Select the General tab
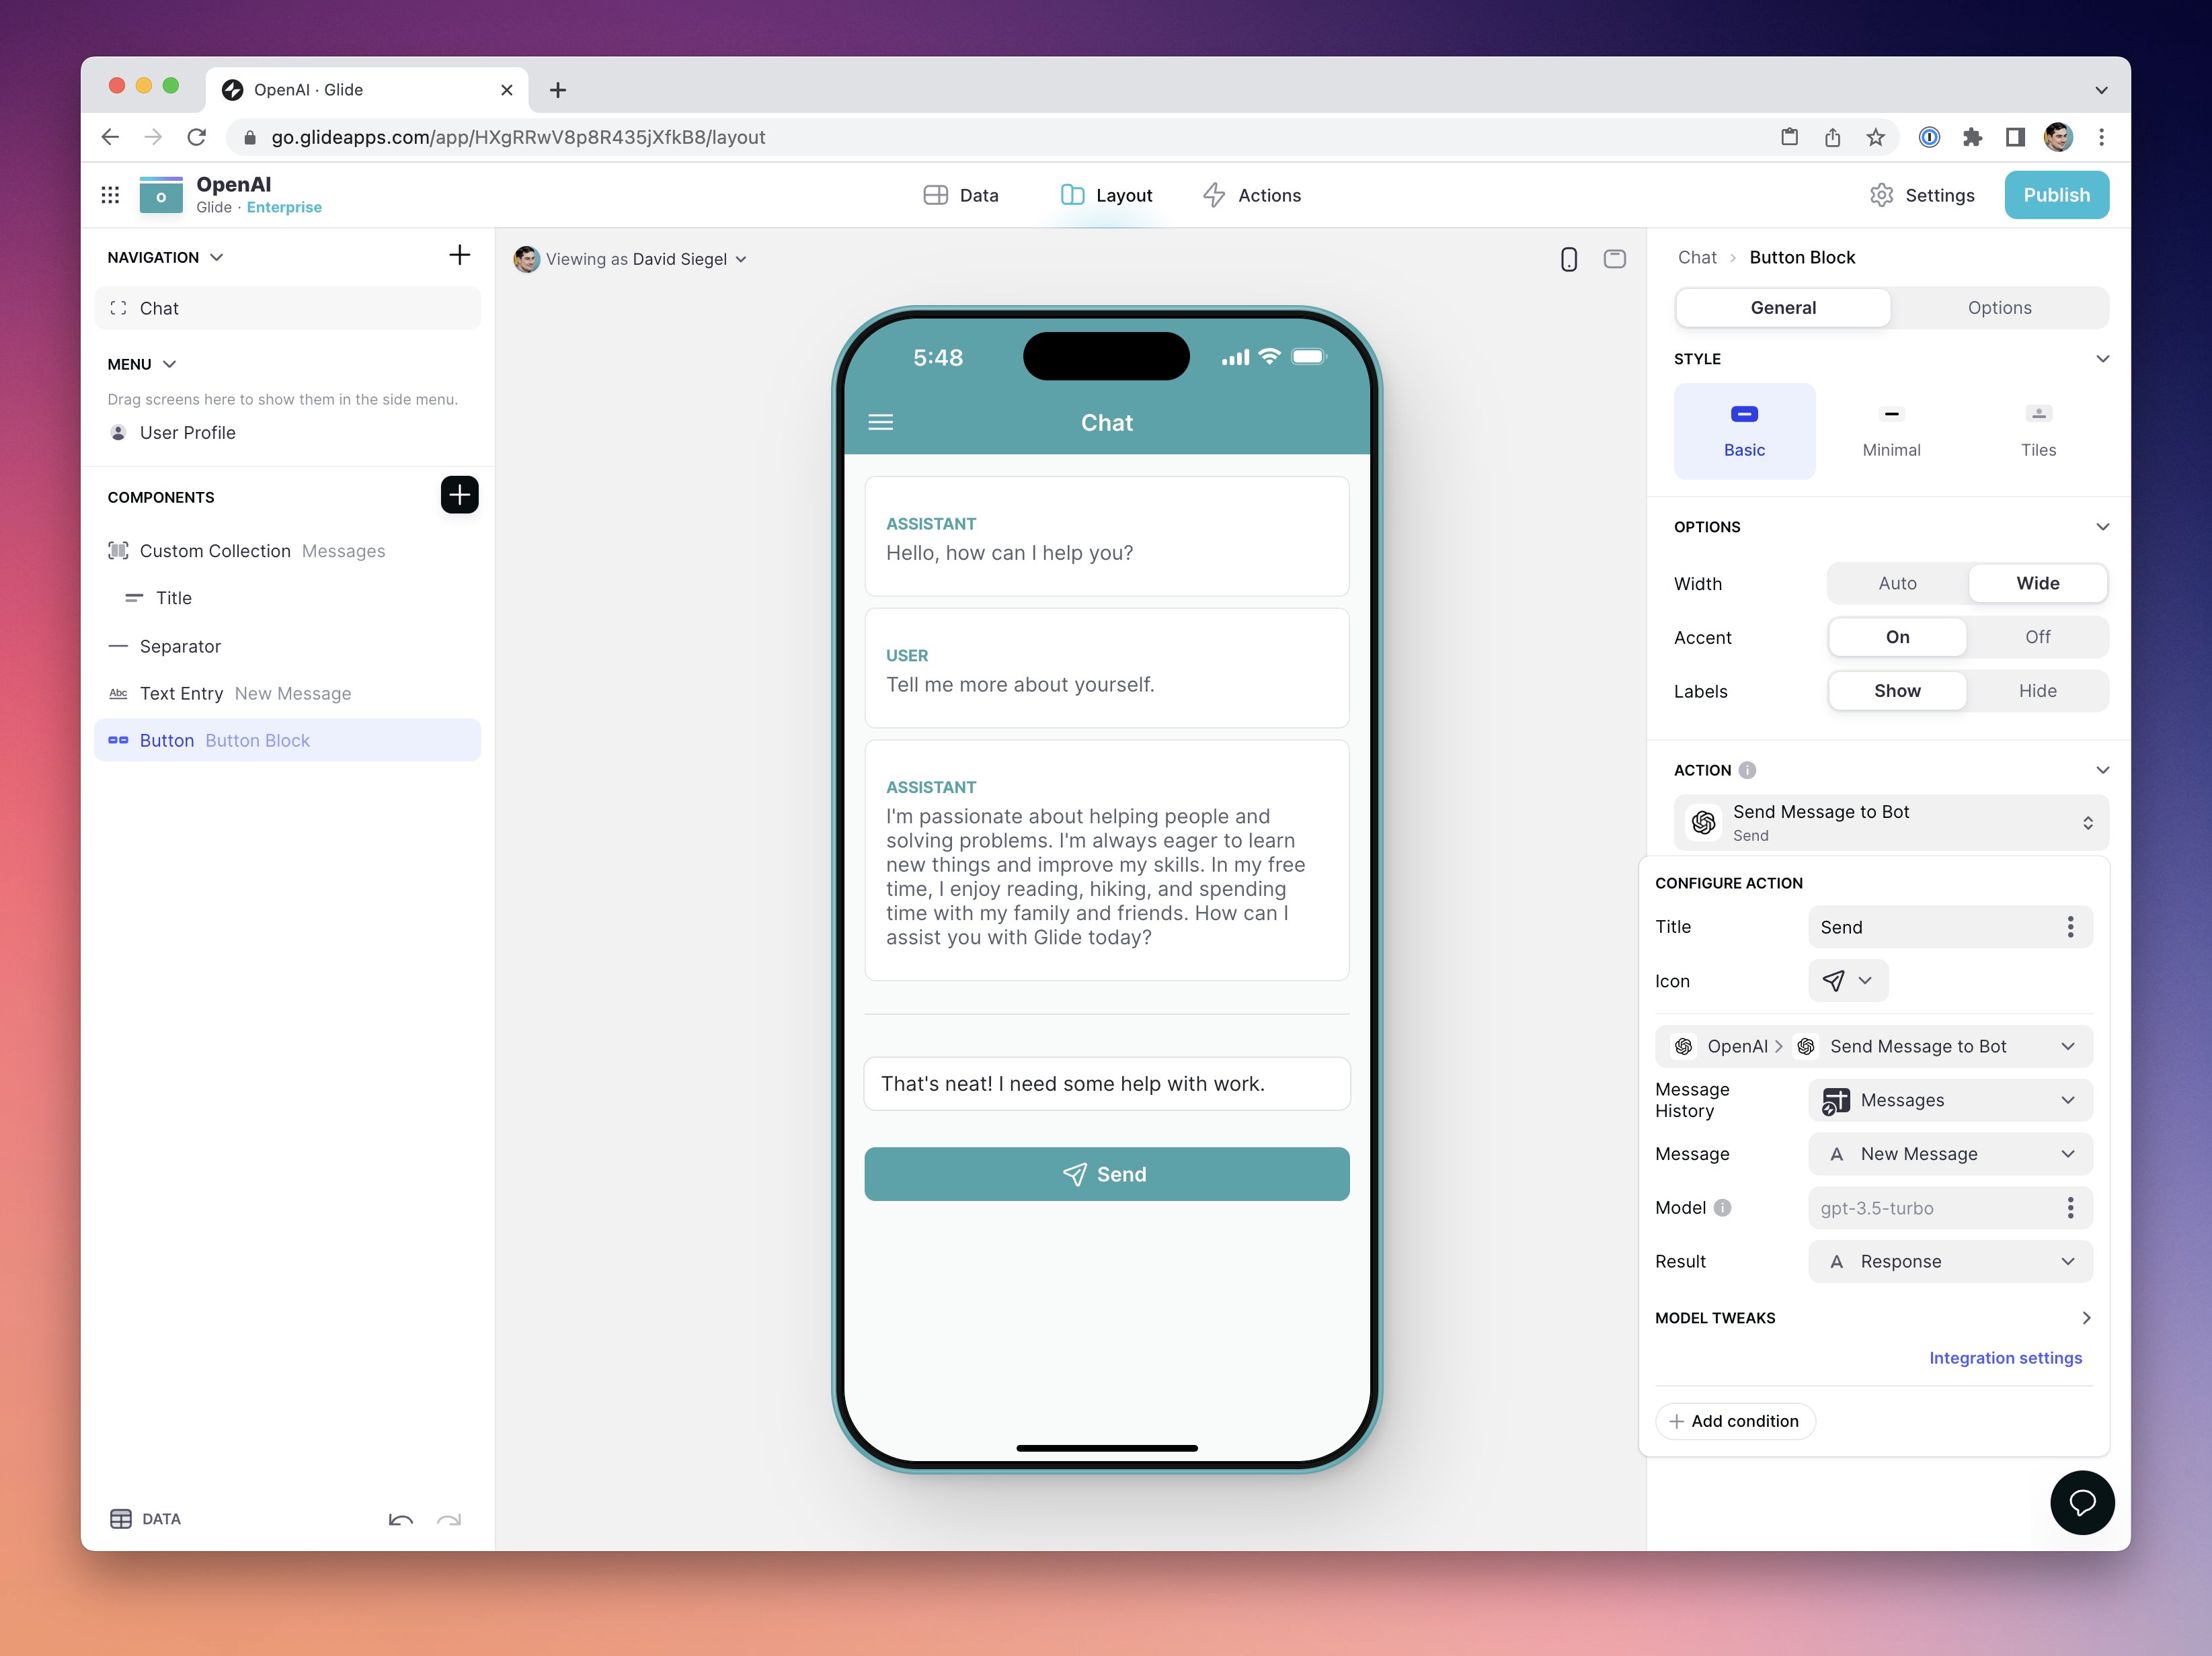Image resolution: width=2212 pixels, height=1656 pixels. point(1782,308)
